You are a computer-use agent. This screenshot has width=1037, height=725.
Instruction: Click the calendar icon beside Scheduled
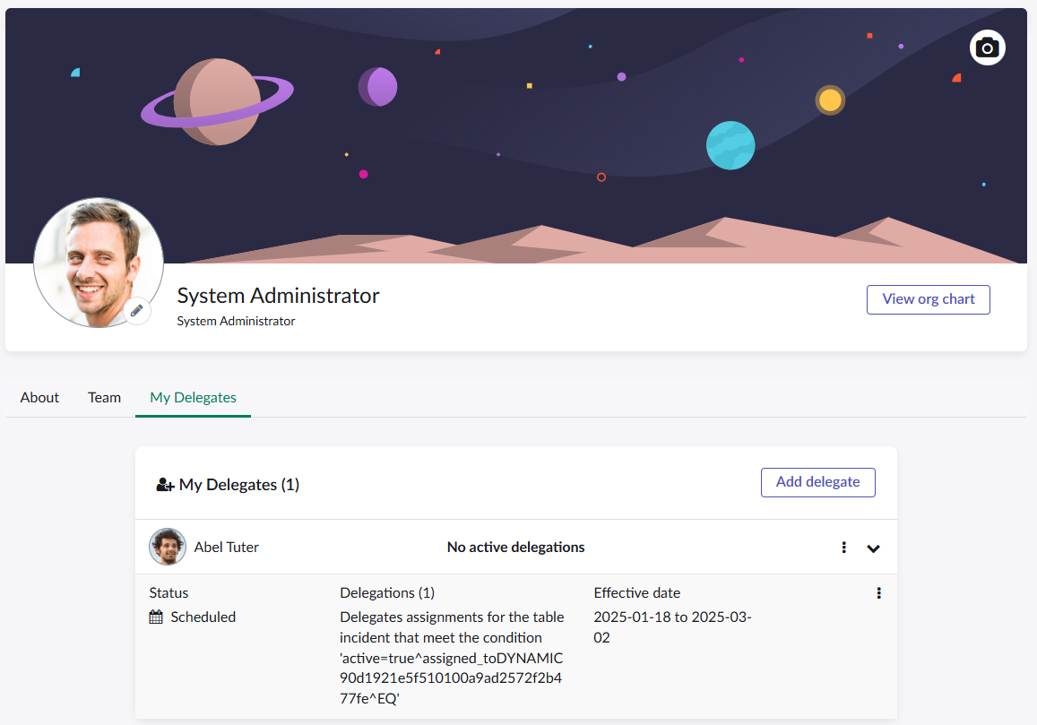pos(156,617)
